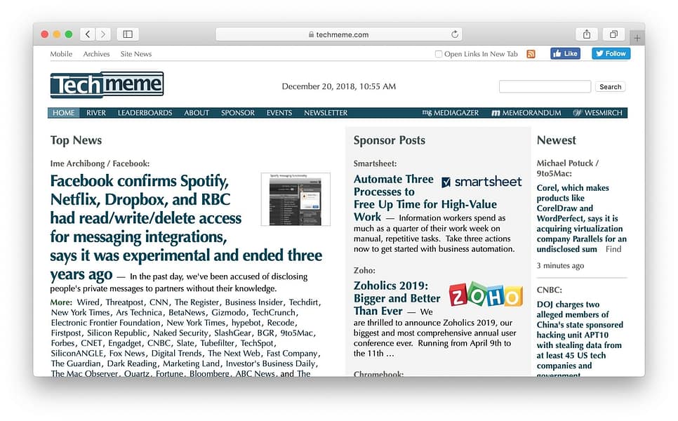Switch to the RIVER tab

(95, 112)
